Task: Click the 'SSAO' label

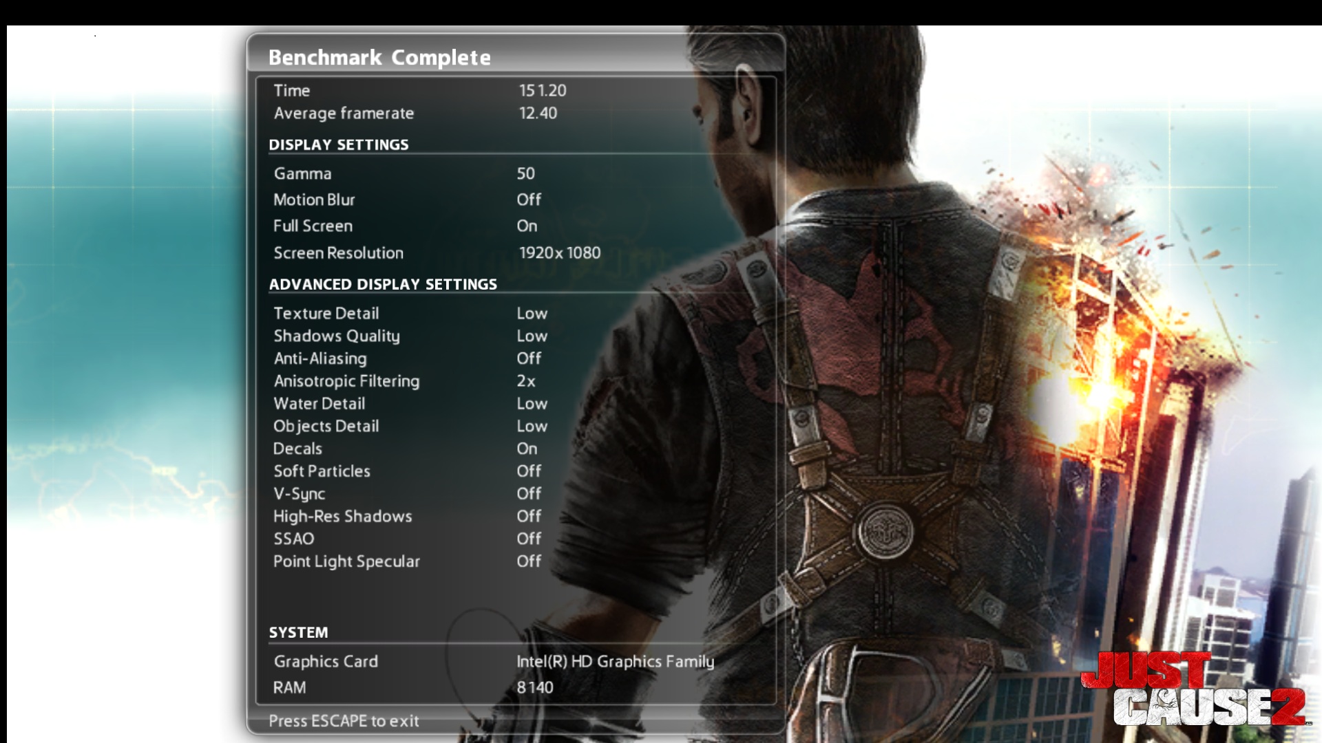Action: [294, 539]
